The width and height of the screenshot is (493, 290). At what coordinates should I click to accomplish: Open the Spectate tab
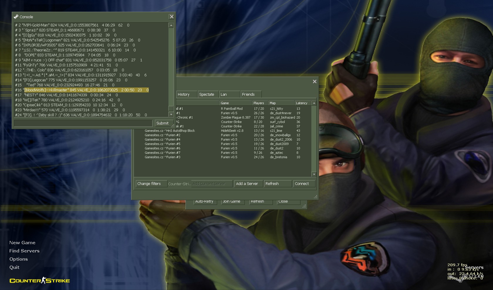click(207, 95)
